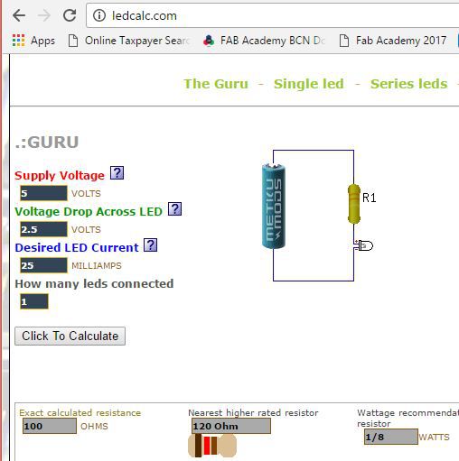Click the WATTS unit text
This screenshot has height=461, width=459.
click(x=434, y=437)
